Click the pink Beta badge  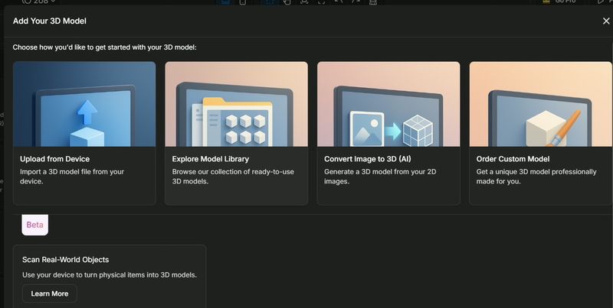point(34,225)
